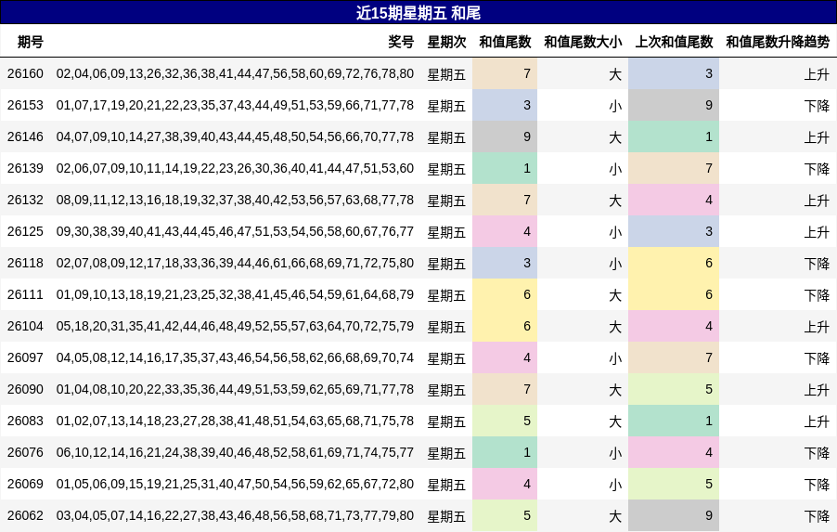
Task: Click the 和值尾数升降趋势 column header
Action: click(x=778, y=42)
